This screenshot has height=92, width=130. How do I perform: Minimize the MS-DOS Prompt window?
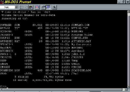(119, 2)
